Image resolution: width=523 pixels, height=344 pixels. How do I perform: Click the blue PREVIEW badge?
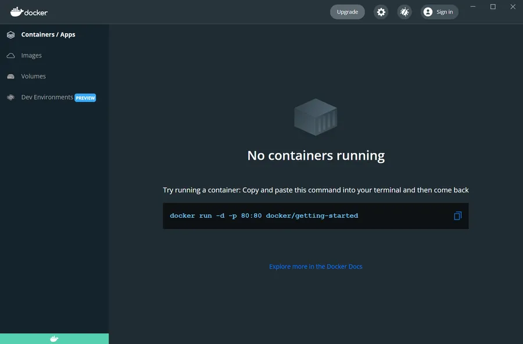coord(85,98)
